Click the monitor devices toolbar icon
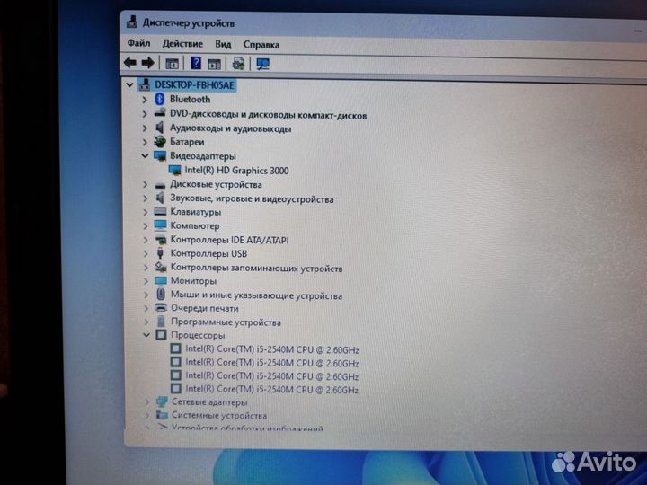Viewport: 647px width, 485px height. click(262, 64)
